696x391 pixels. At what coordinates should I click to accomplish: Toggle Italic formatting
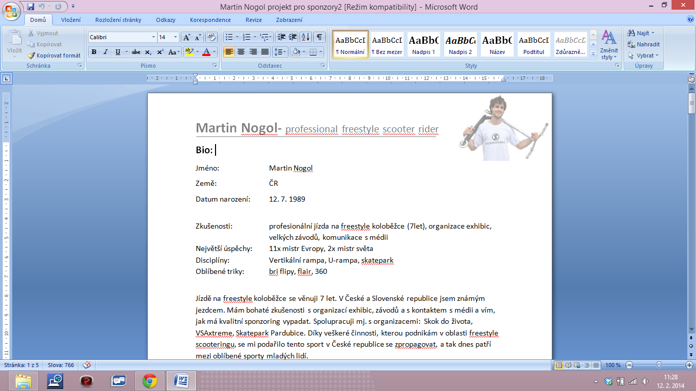pos(105,52)
